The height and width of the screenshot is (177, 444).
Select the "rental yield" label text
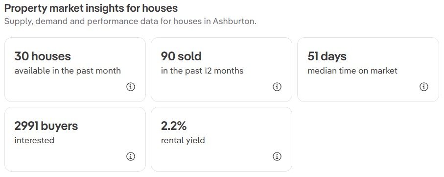[x=183, y=140]
